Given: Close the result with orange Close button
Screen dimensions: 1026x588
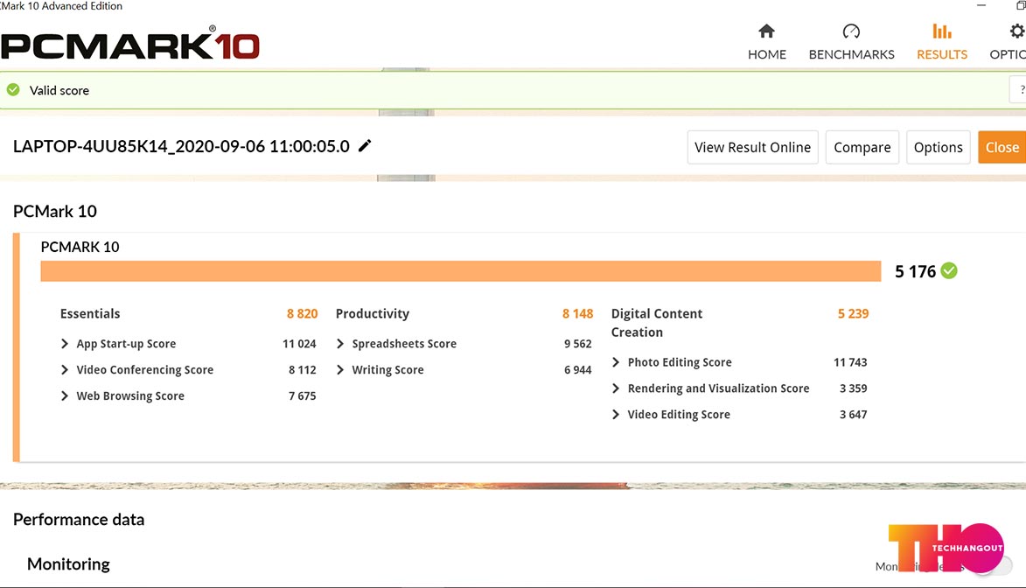Looking at the screenshot, I should [1002, 147].
